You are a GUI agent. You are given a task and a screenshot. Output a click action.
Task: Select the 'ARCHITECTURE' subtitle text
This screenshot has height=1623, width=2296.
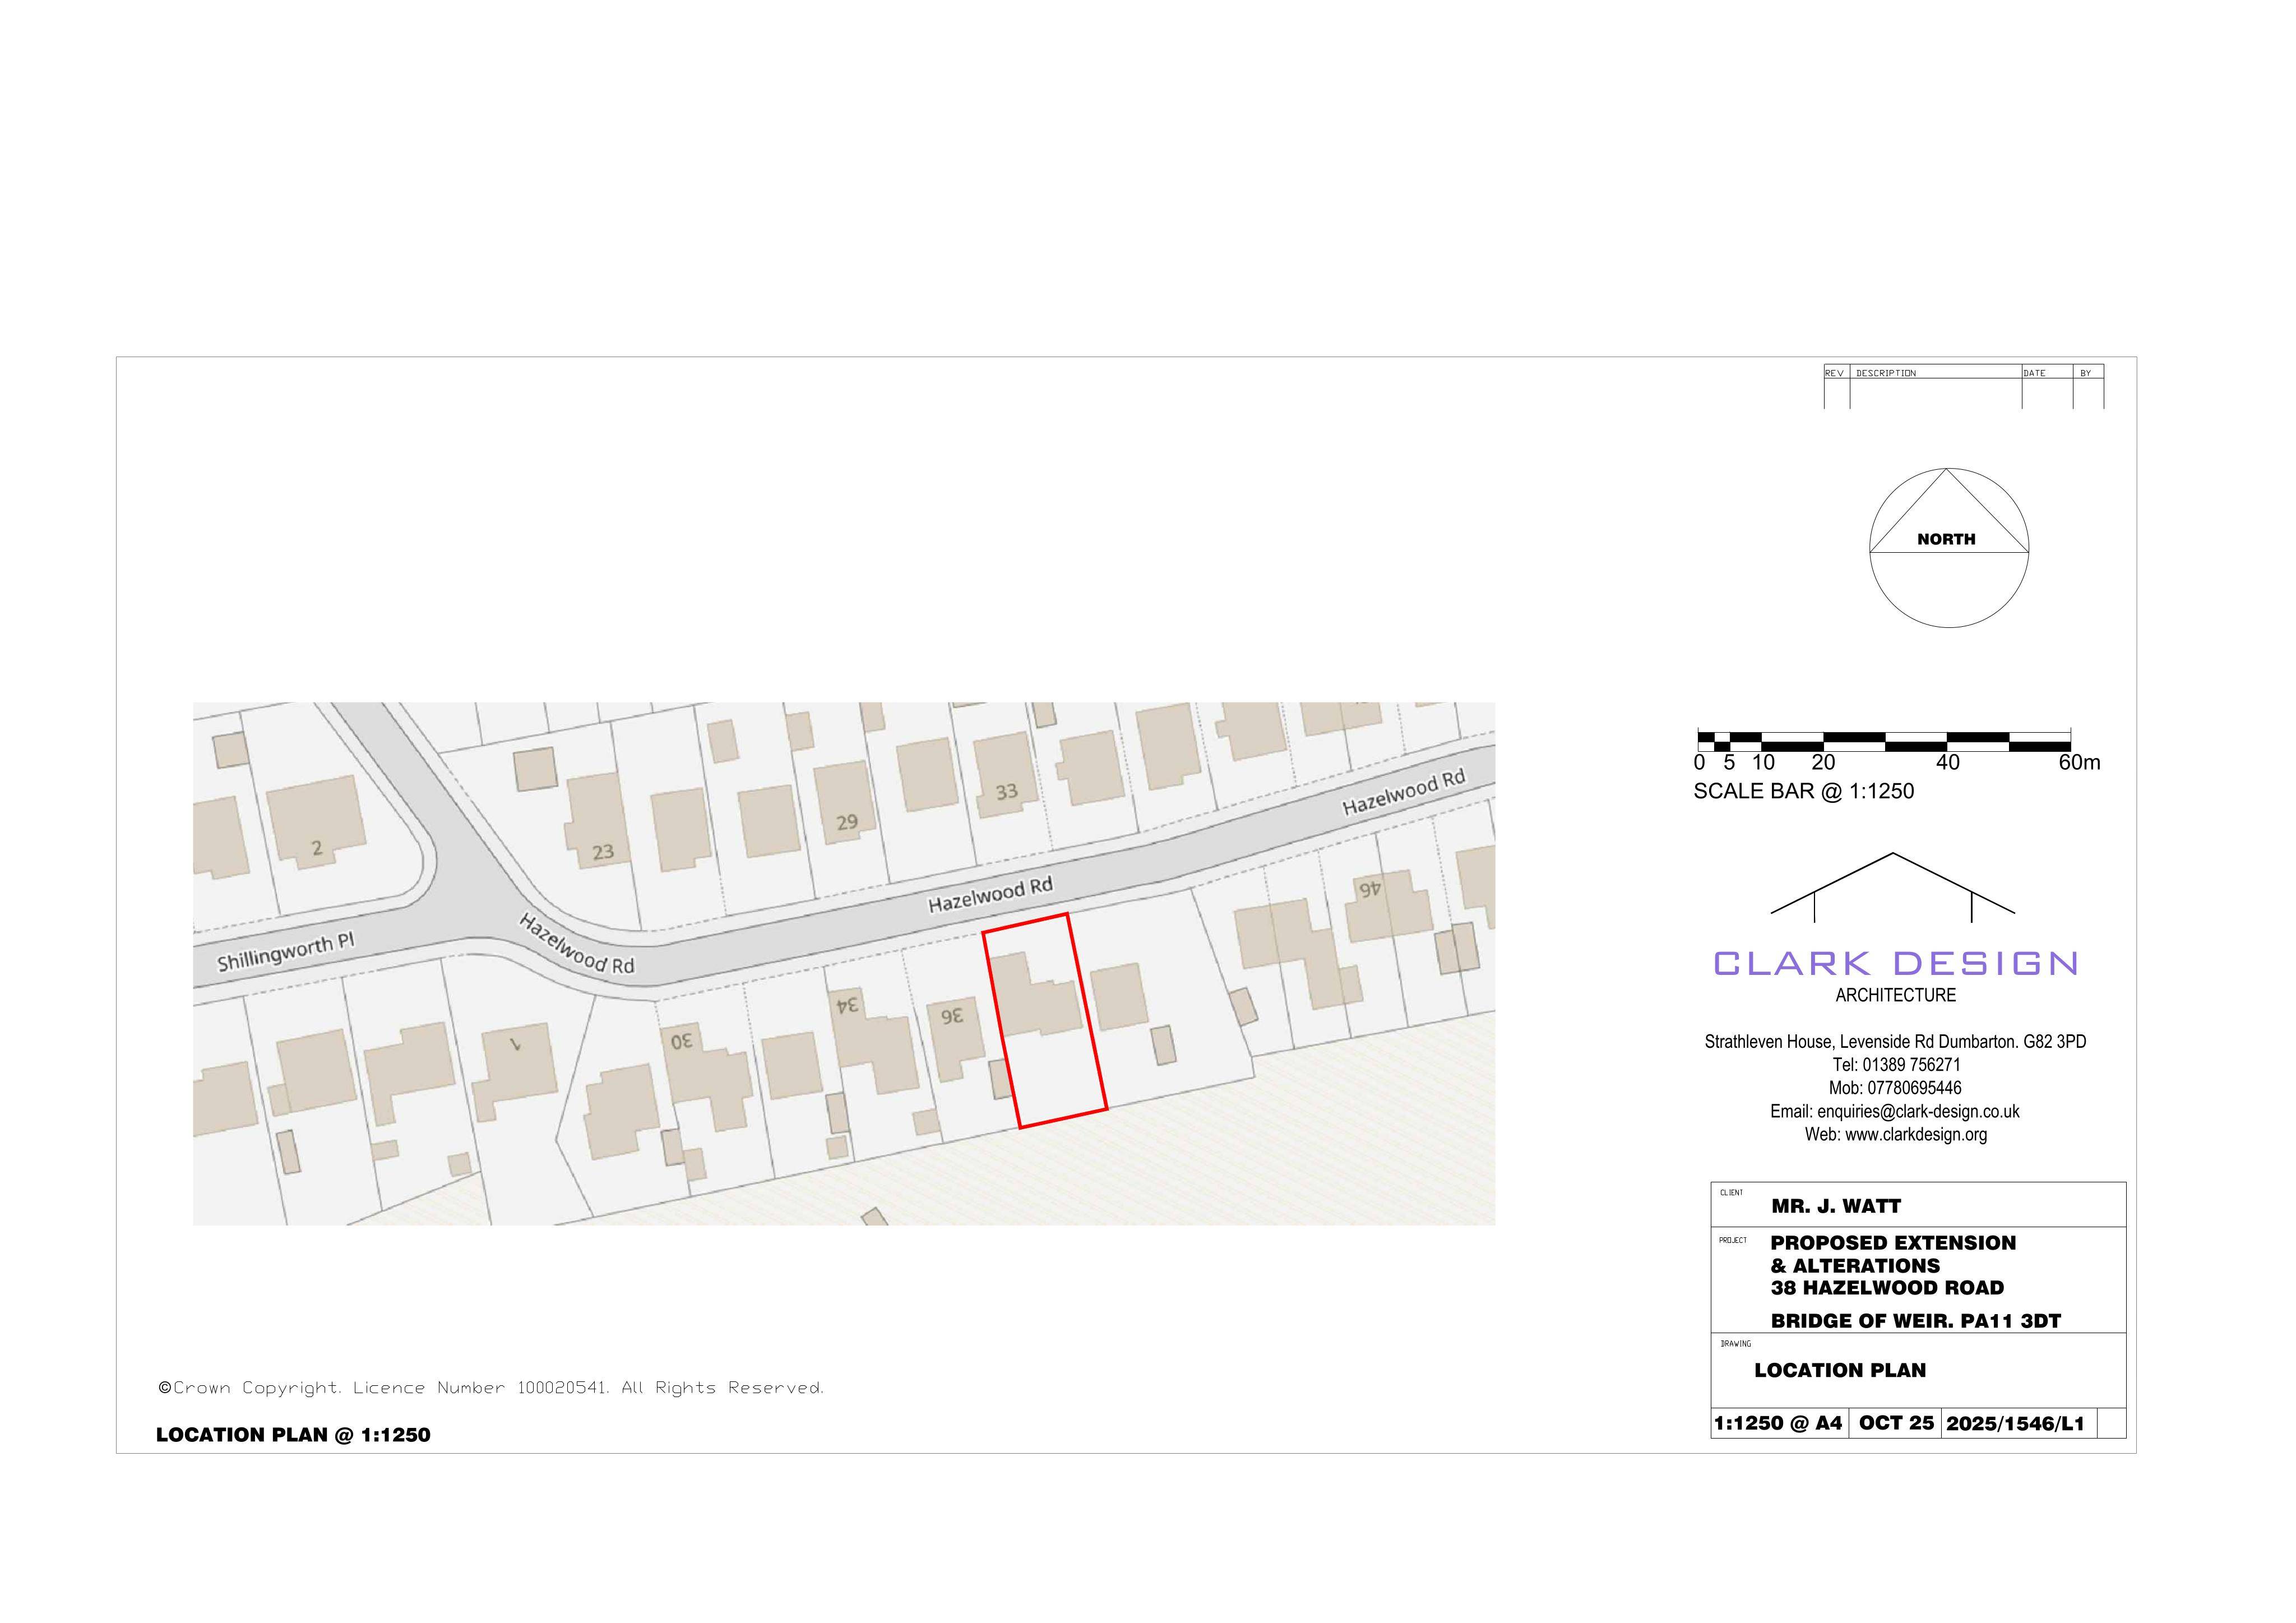click(1895, 995)
